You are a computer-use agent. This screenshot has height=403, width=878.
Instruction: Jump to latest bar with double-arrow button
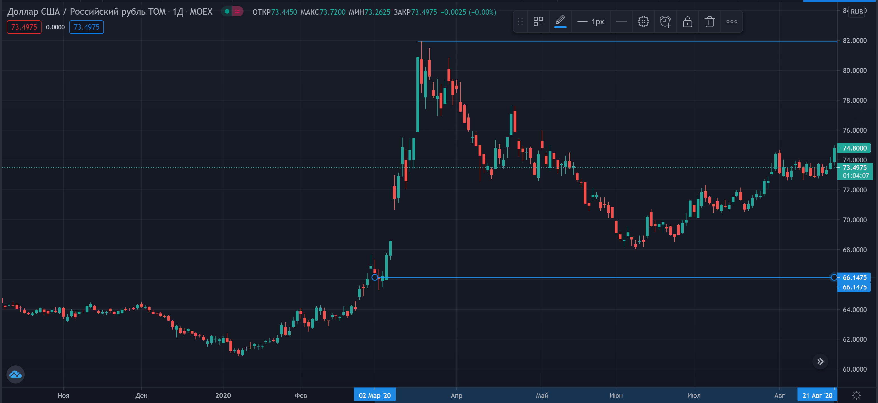(820, 361)
